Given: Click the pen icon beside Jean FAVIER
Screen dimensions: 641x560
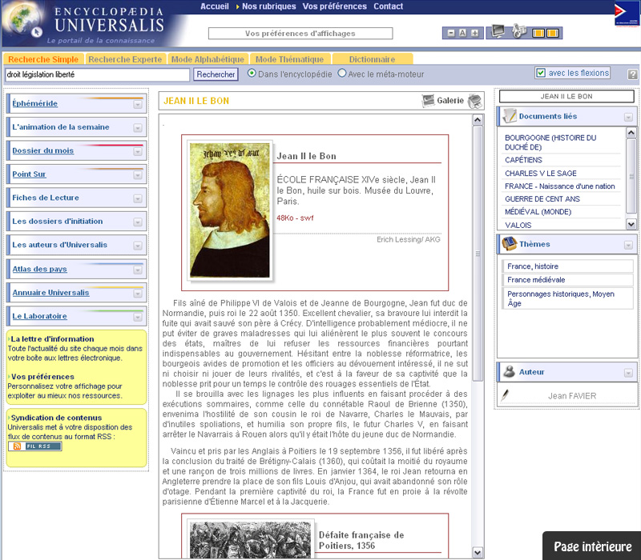Looking at the screenshot, I should tap(506, 395).
